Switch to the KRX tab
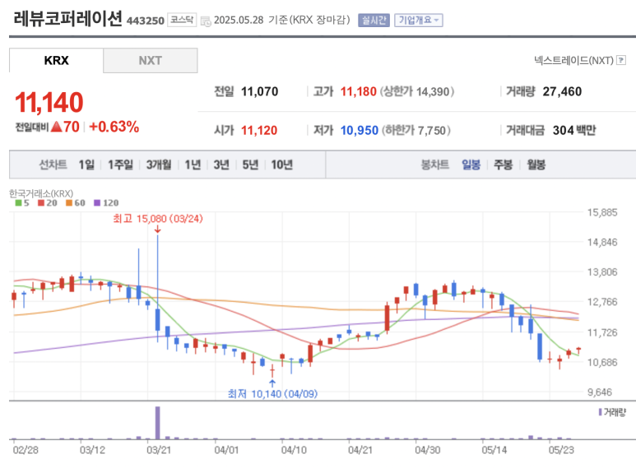Viewport: 636px width, 468px height. [x=57, y=60]
